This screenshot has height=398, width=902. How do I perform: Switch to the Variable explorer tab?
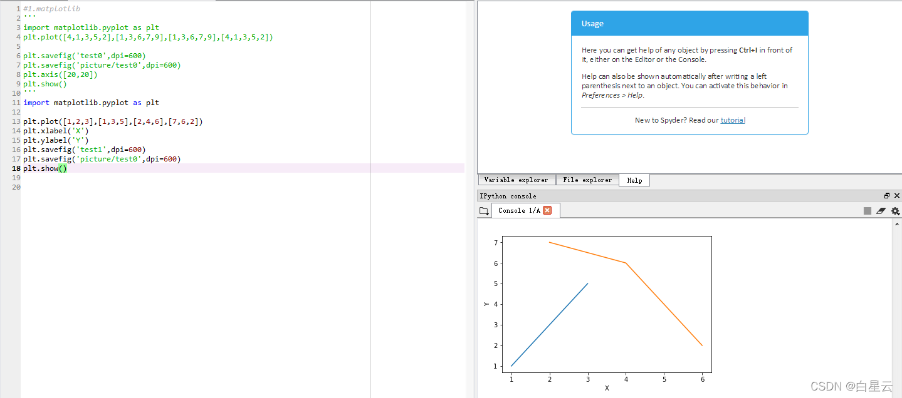coord(516,180)
